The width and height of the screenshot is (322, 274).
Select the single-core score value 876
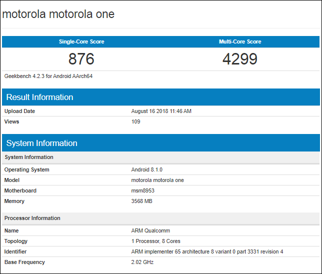tap(81, 59)
